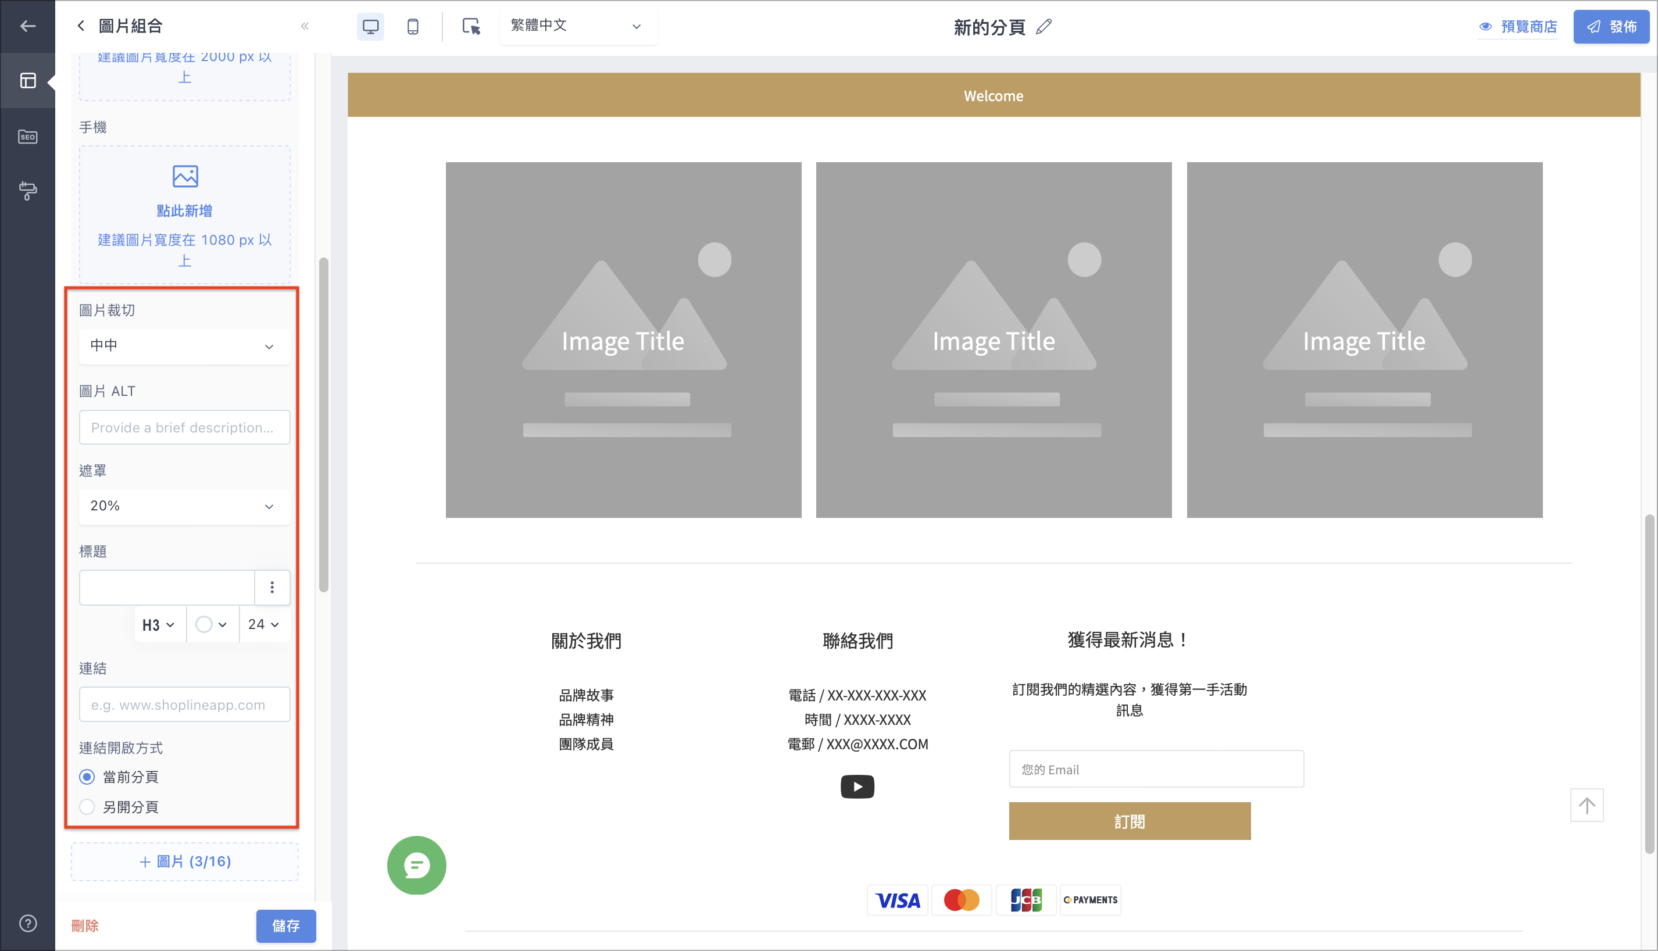Open the green chat bubble widget

coord(417,866)
